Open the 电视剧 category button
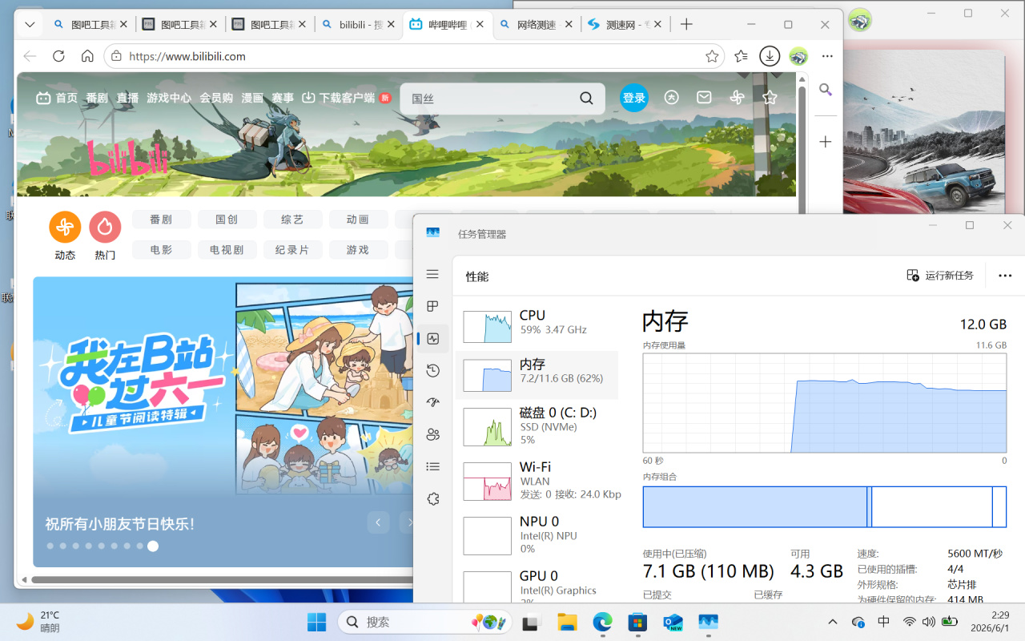 (227, 250)
